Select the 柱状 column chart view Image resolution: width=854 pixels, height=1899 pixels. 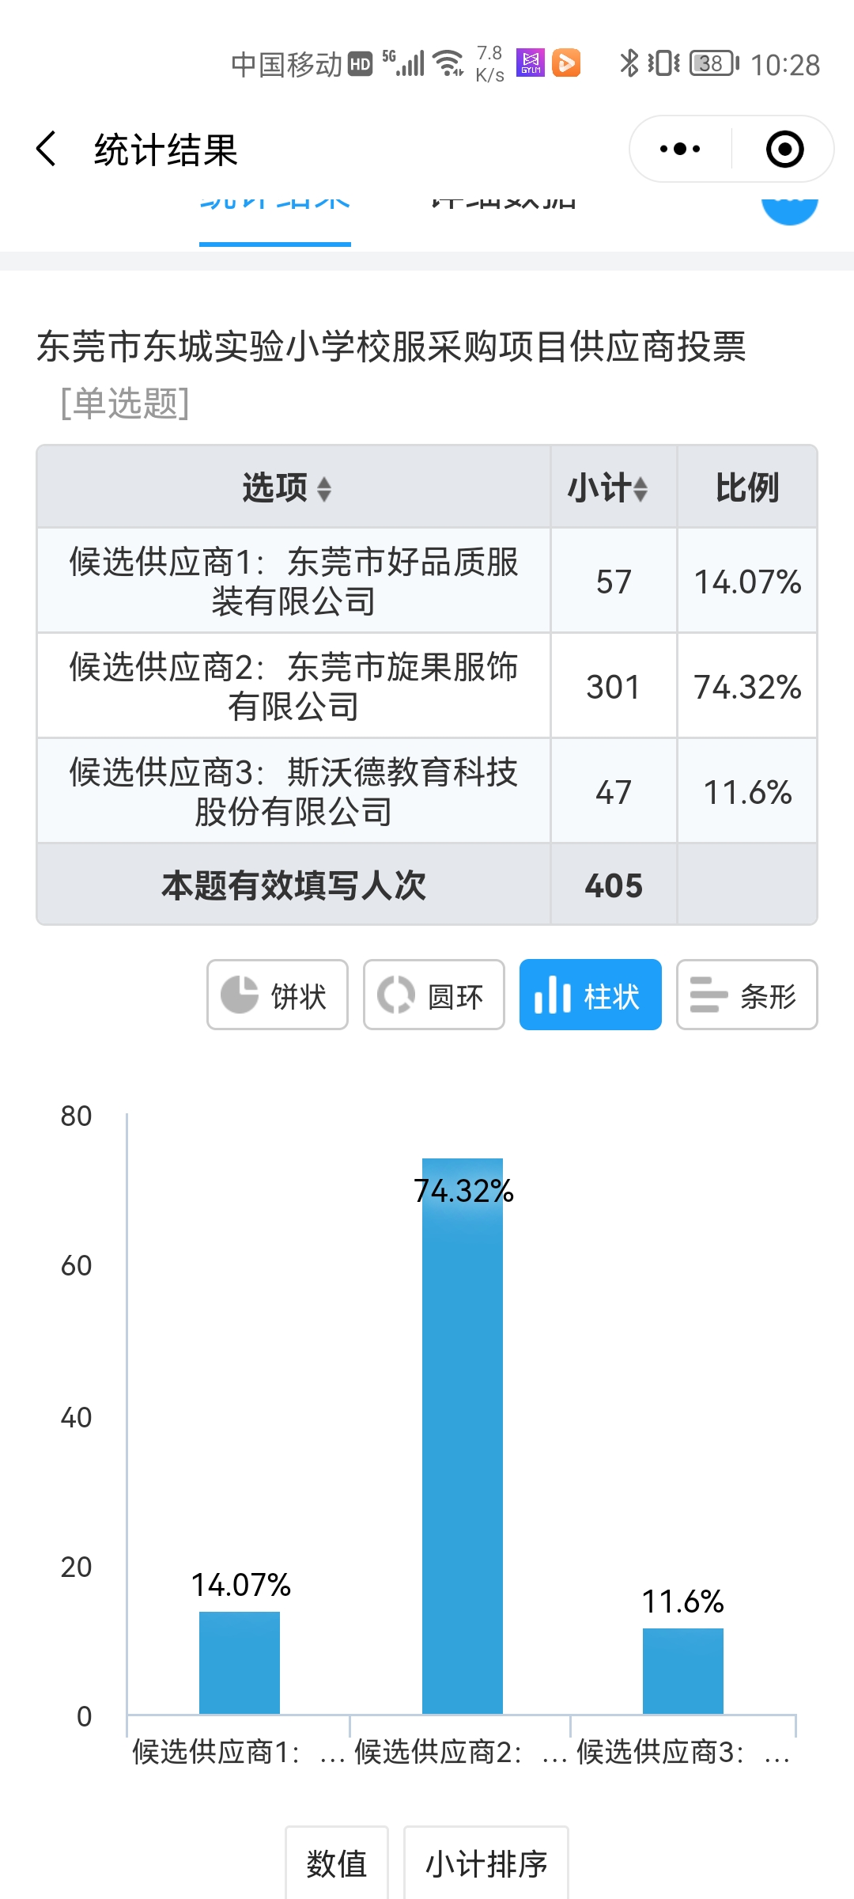(x=590, y=995)
